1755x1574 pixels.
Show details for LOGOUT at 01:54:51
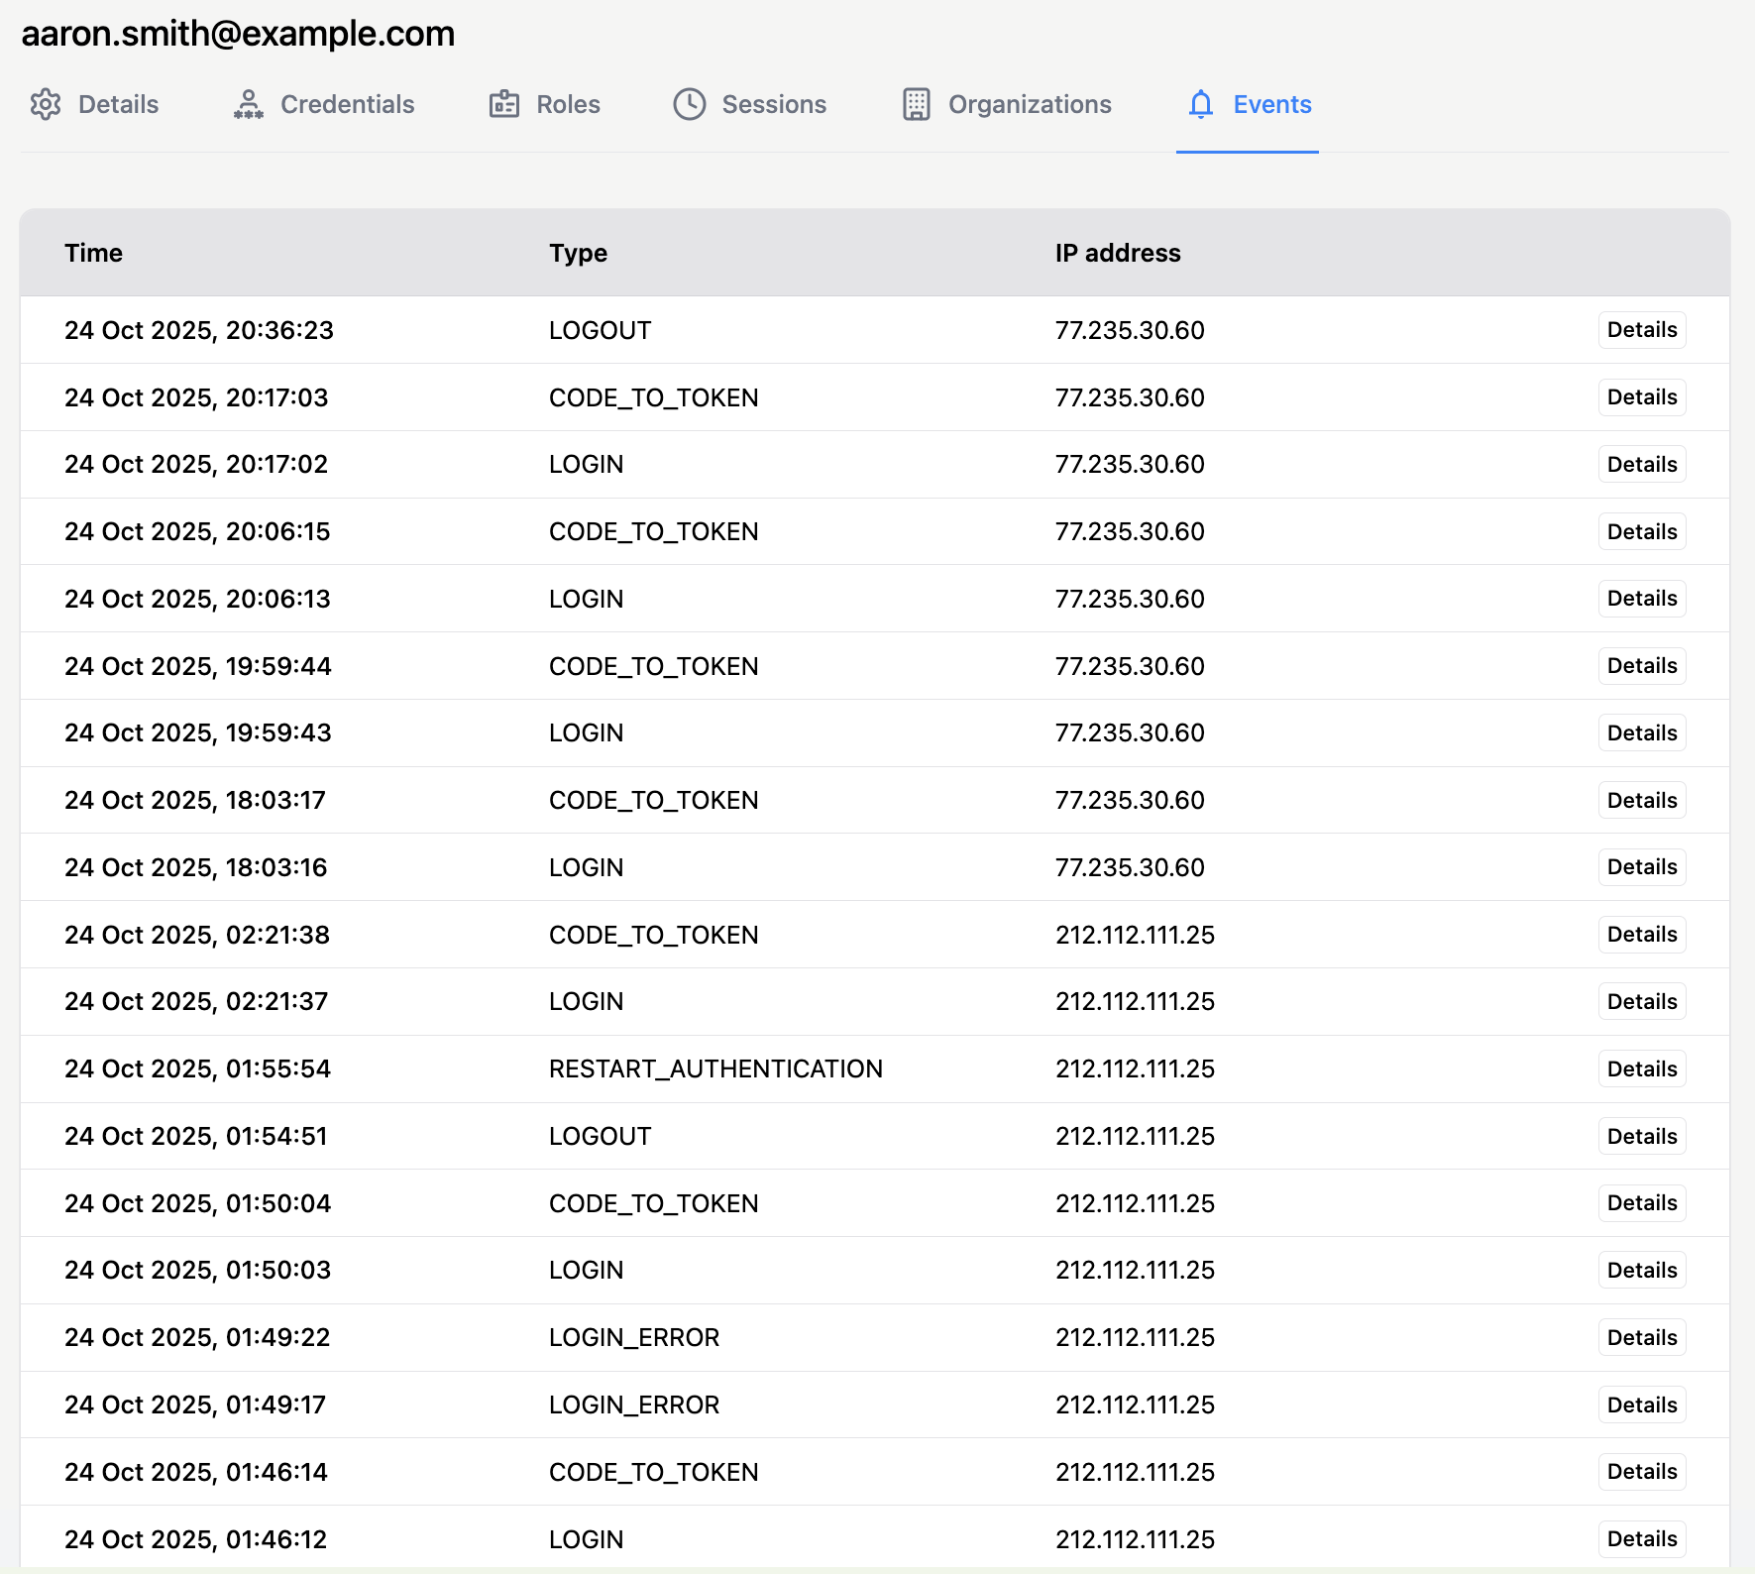pos(1641,1136)
